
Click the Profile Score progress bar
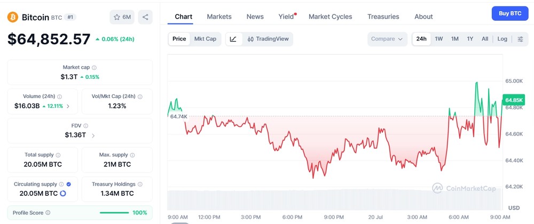click(x=114, y=213)
